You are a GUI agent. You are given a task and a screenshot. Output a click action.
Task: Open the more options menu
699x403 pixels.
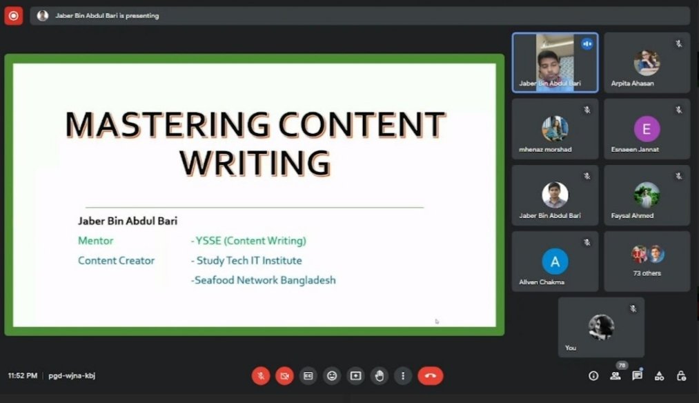click(x=402, y=376)
